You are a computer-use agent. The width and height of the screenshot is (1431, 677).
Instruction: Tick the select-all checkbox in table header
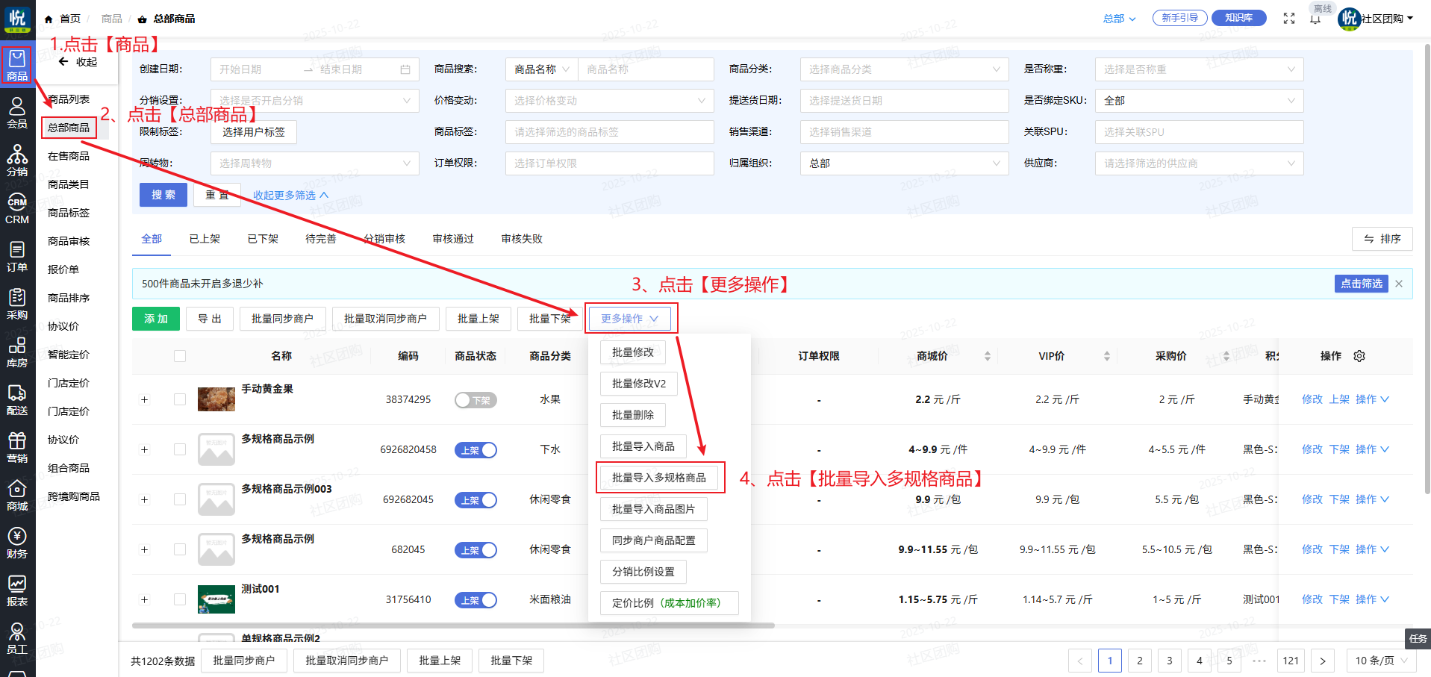click(x=180, y=356)
